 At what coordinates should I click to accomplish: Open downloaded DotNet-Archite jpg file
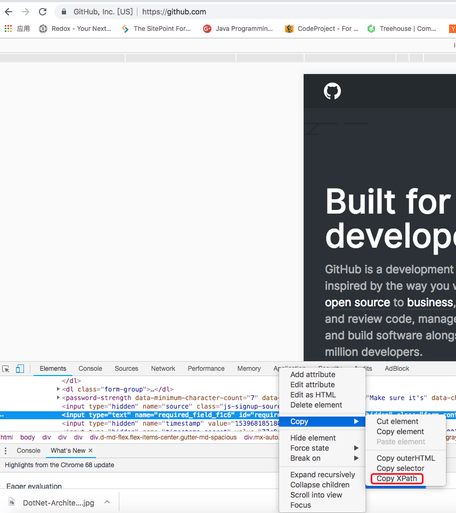[59, 503]
